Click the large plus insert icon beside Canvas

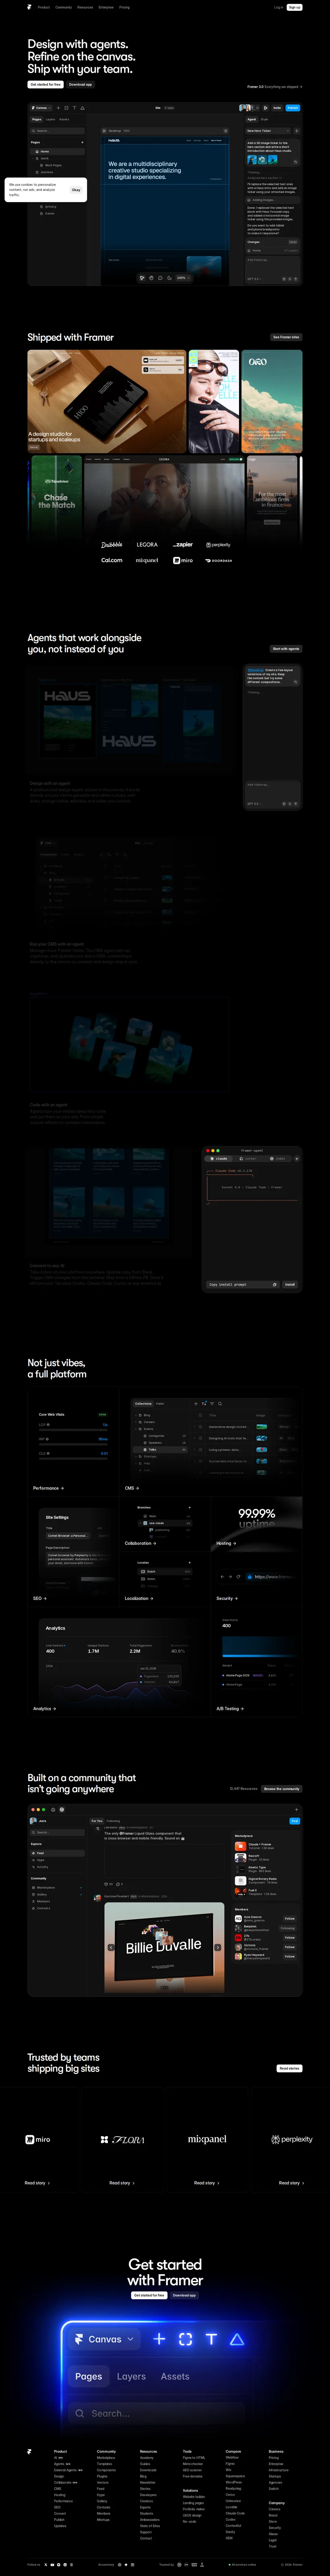pos(159,2339)
